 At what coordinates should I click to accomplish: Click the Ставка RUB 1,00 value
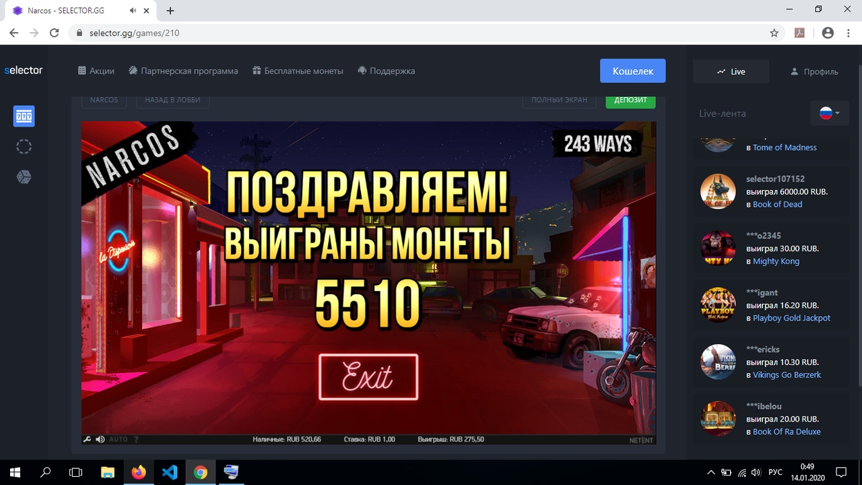click(x=369, y=439)
